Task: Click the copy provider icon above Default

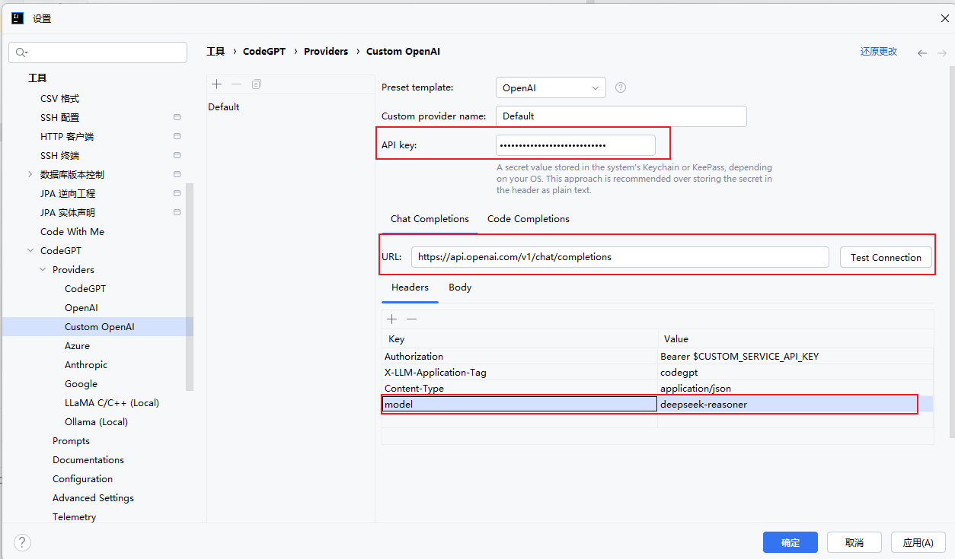Action: click(256, 84)
